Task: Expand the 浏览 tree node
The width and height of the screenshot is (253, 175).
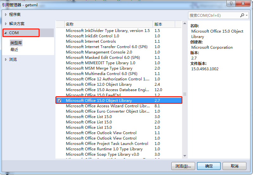Action: (x=6, y=59)
